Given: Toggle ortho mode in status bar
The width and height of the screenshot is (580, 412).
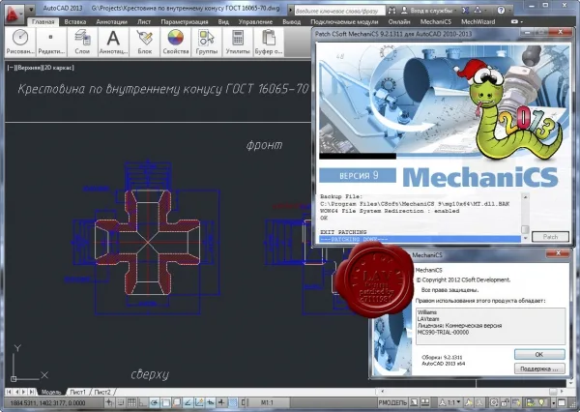Looking at the screenshot, I should (x=143, y=402).
